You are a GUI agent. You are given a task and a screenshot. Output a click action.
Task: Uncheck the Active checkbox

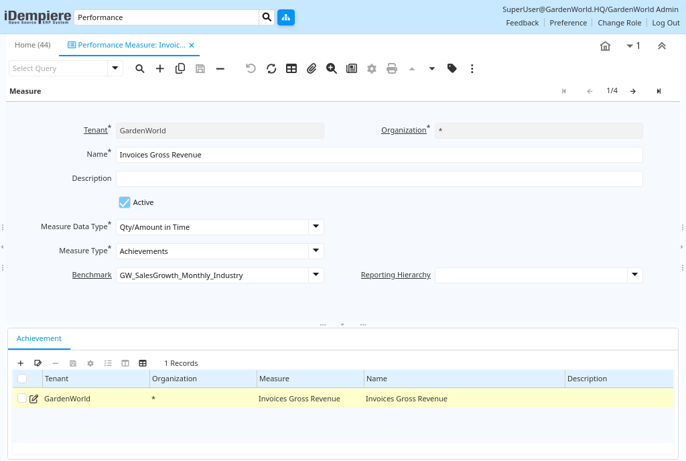(x=124, y=202)
